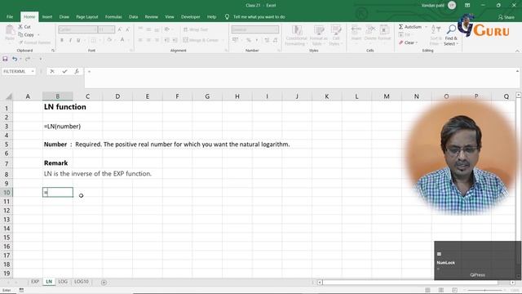The height and width of the screenshot is (294, 522).
Task: Click the Cut scissors icon
Action: tap(20, 27)
